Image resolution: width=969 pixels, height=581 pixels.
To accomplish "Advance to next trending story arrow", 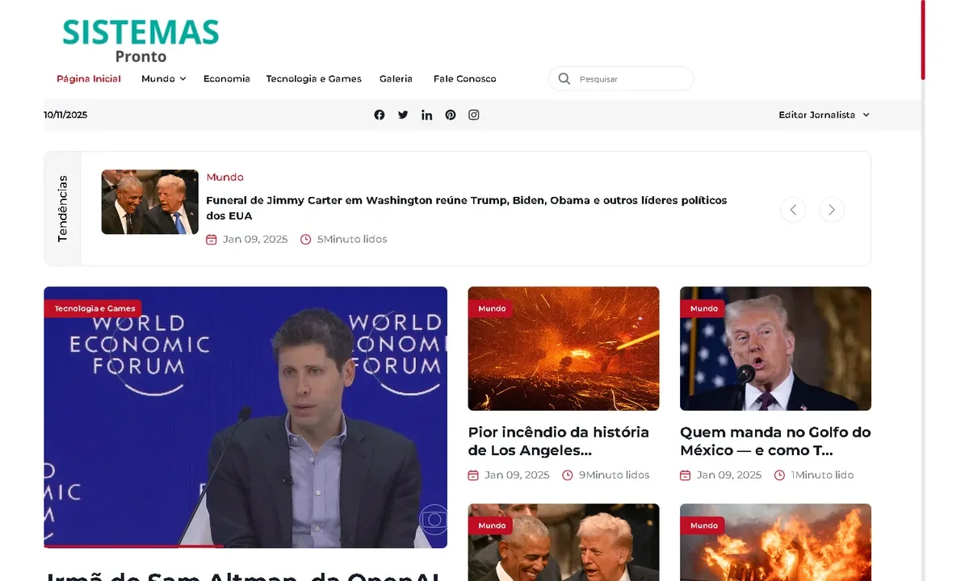I will coord(832,210).
